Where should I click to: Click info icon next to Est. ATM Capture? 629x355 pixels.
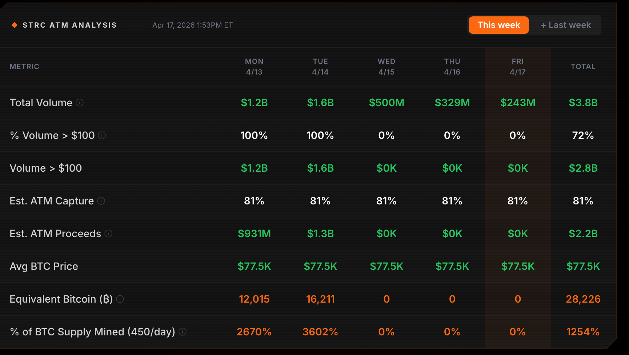tap(101, 201)
